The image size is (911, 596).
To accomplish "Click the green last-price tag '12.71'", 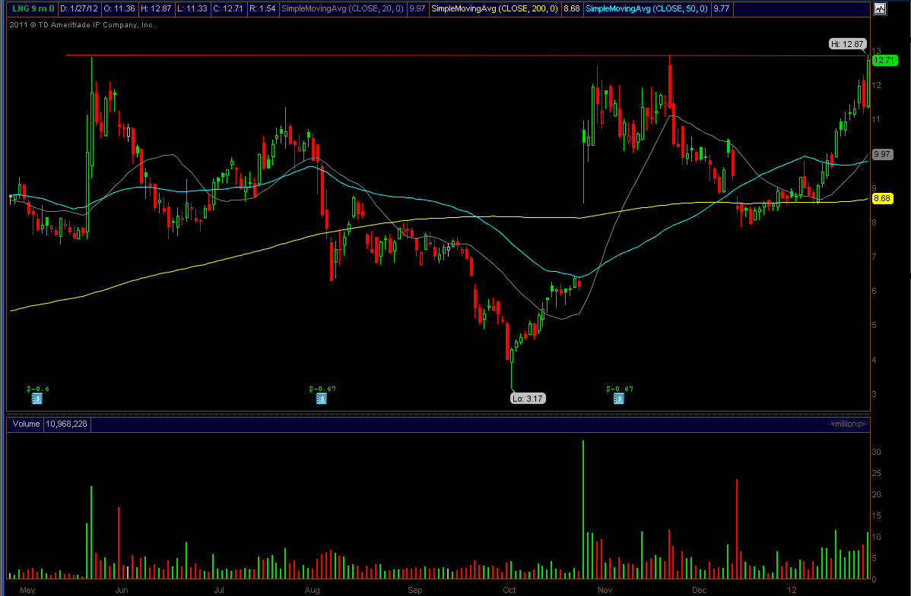I will click(x=884, y=60).
